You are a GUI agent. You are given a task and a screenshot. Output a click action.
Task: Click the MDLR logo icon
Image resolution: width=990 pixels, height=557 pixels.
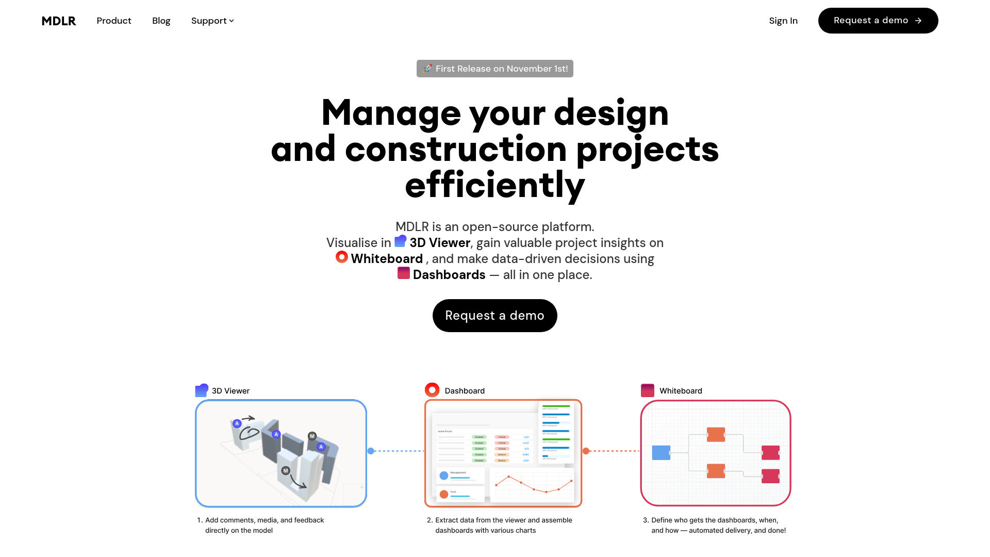[58, 21]
